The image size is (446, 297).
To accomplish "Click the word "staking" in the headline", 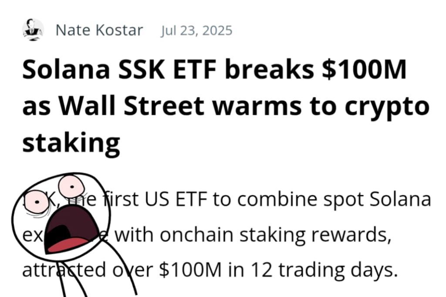I will 71,143.
